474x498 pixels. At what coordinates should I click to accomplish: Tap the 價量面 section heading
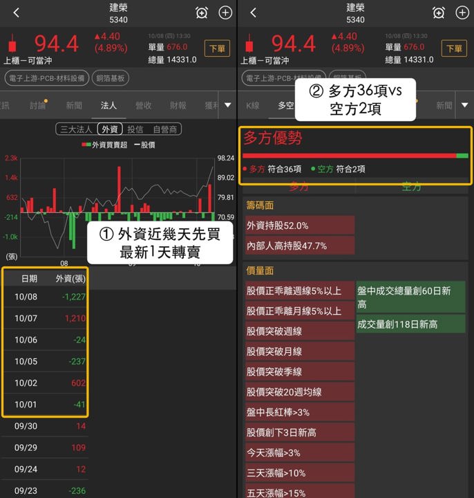260,270
